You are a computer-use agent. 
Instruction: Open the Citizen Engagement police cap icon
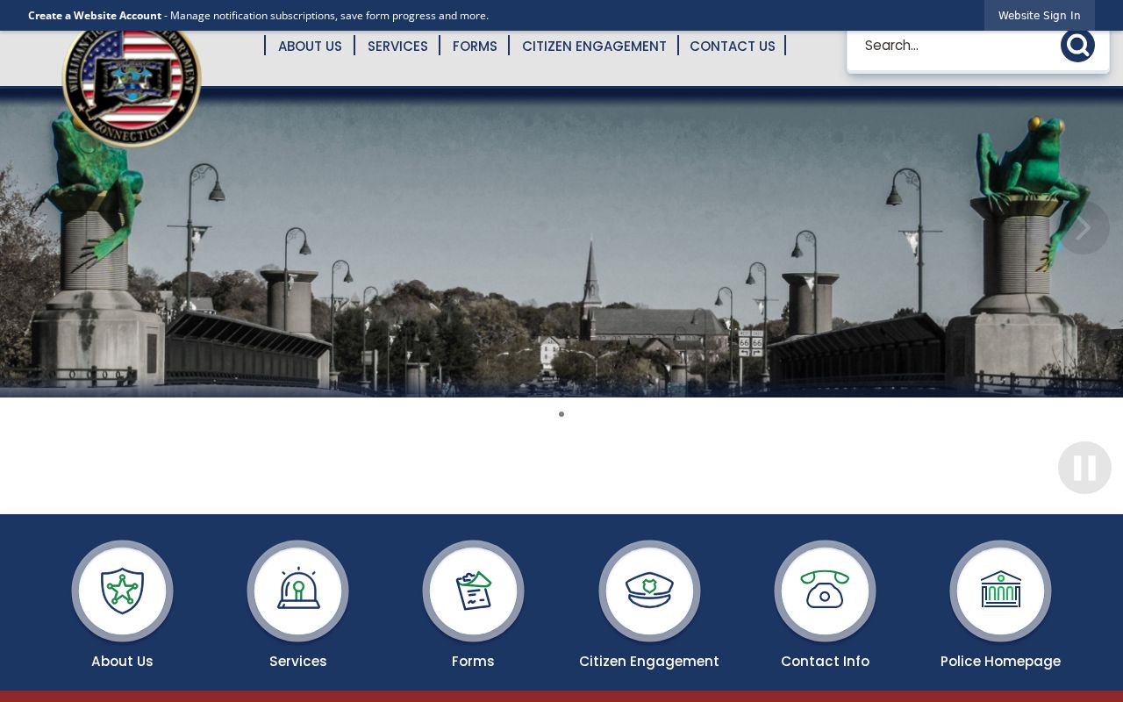[x=649, y=591]
